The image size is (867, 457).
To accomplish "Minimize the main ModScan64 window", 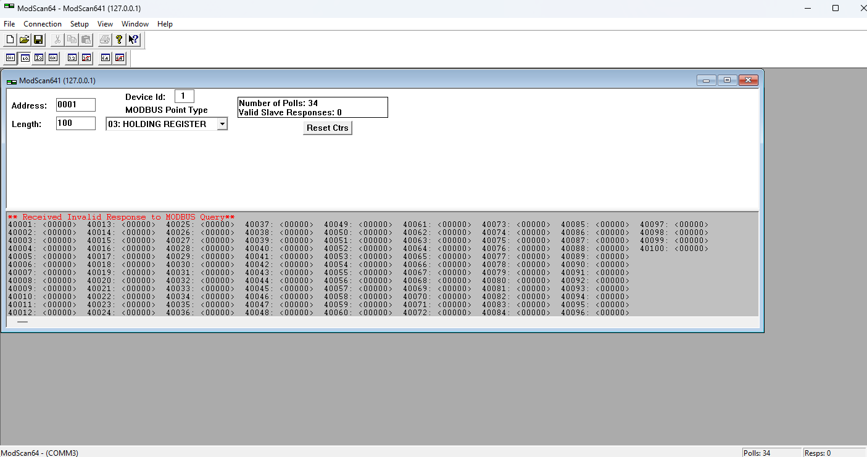I will (808, 8).
